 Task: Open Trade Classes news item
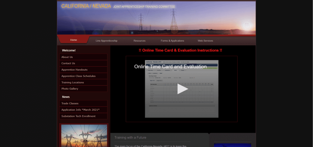[x=70, y=104]
